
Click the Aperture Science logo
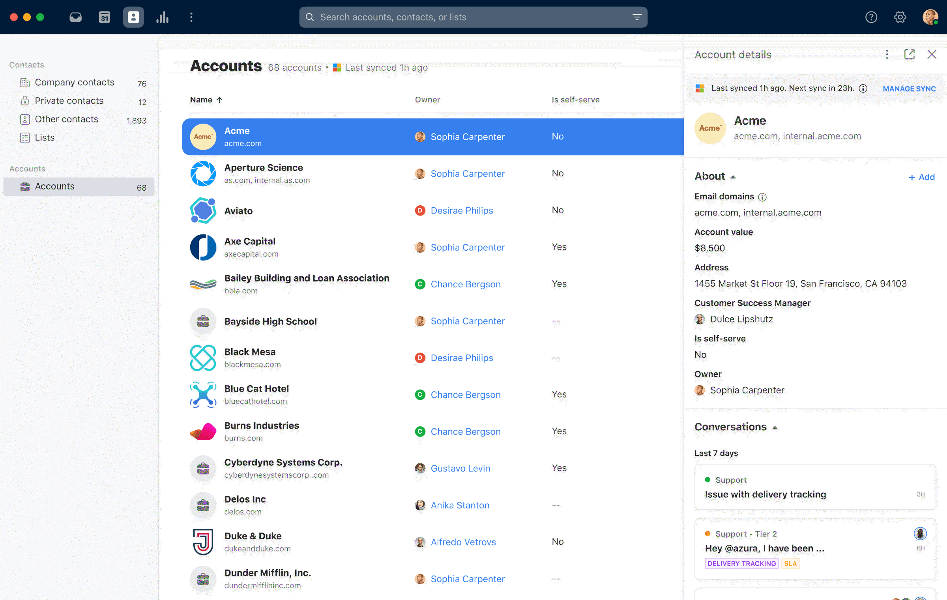pos(203,174)
